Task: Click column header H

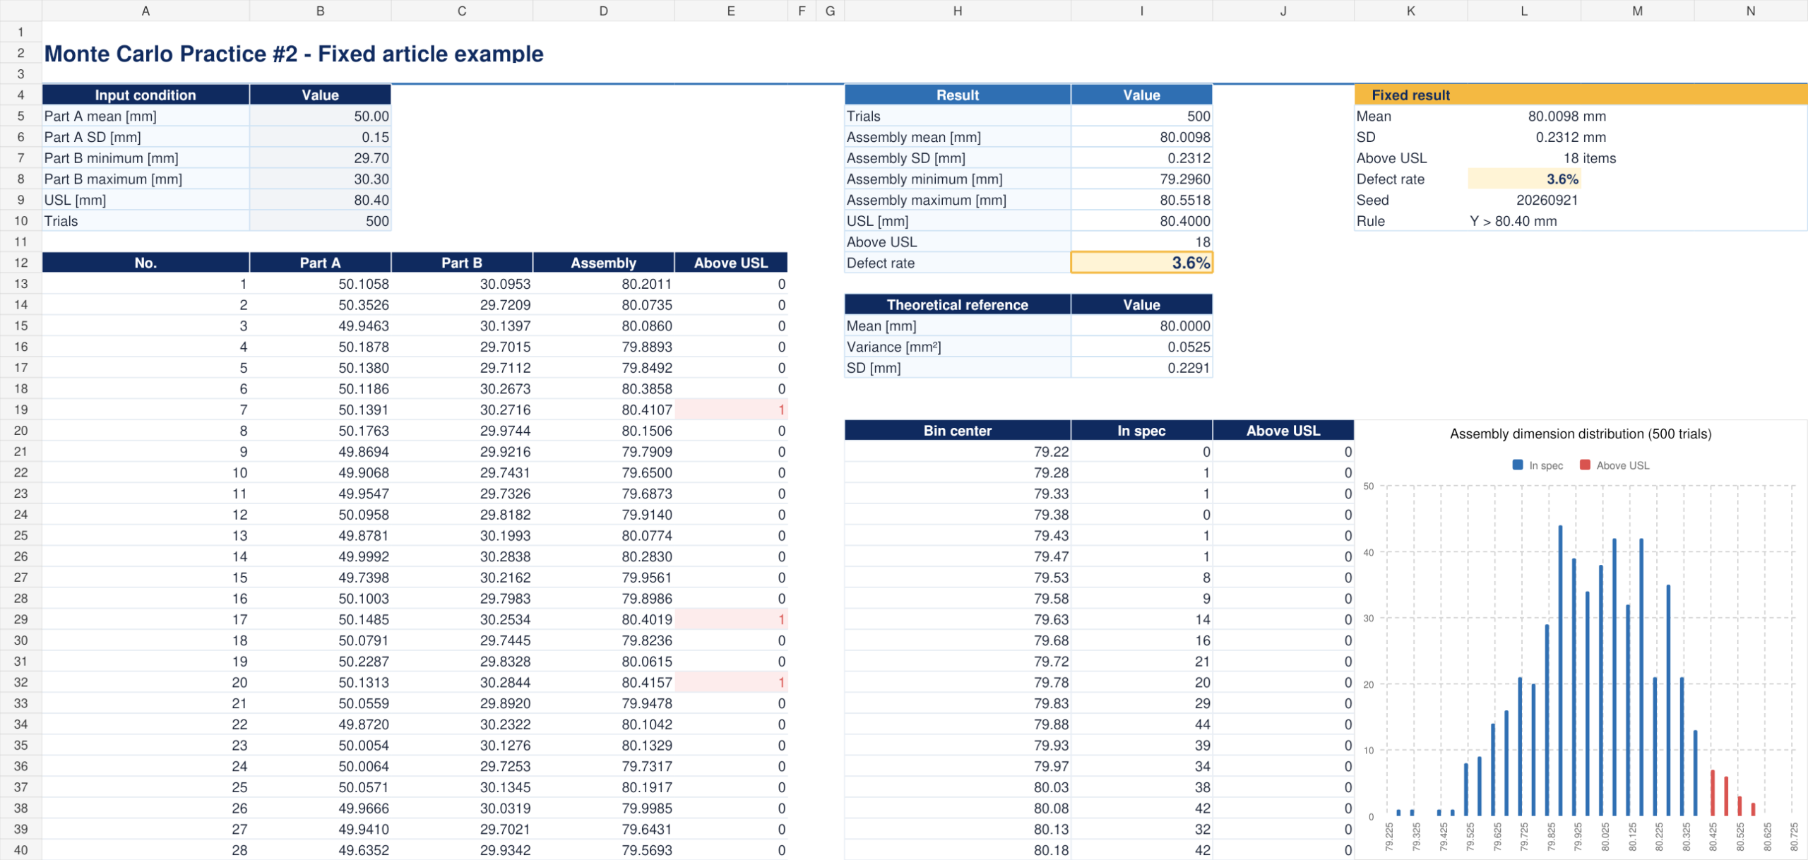Action: 957,11
